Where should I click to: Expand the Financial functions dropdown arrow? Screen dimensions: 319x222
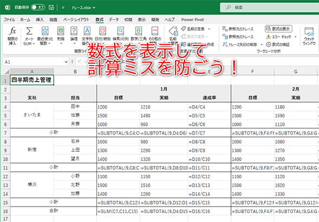(61, 44)
